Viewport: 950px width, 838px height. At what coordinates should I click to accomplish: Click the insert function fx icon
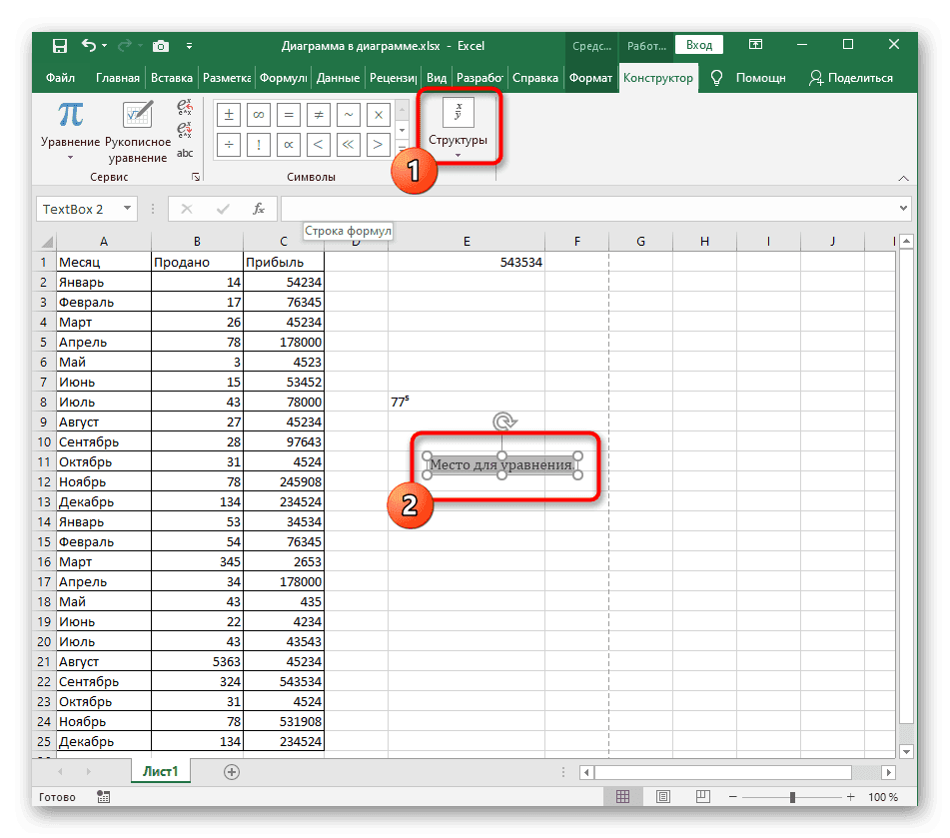coord(259,209)
